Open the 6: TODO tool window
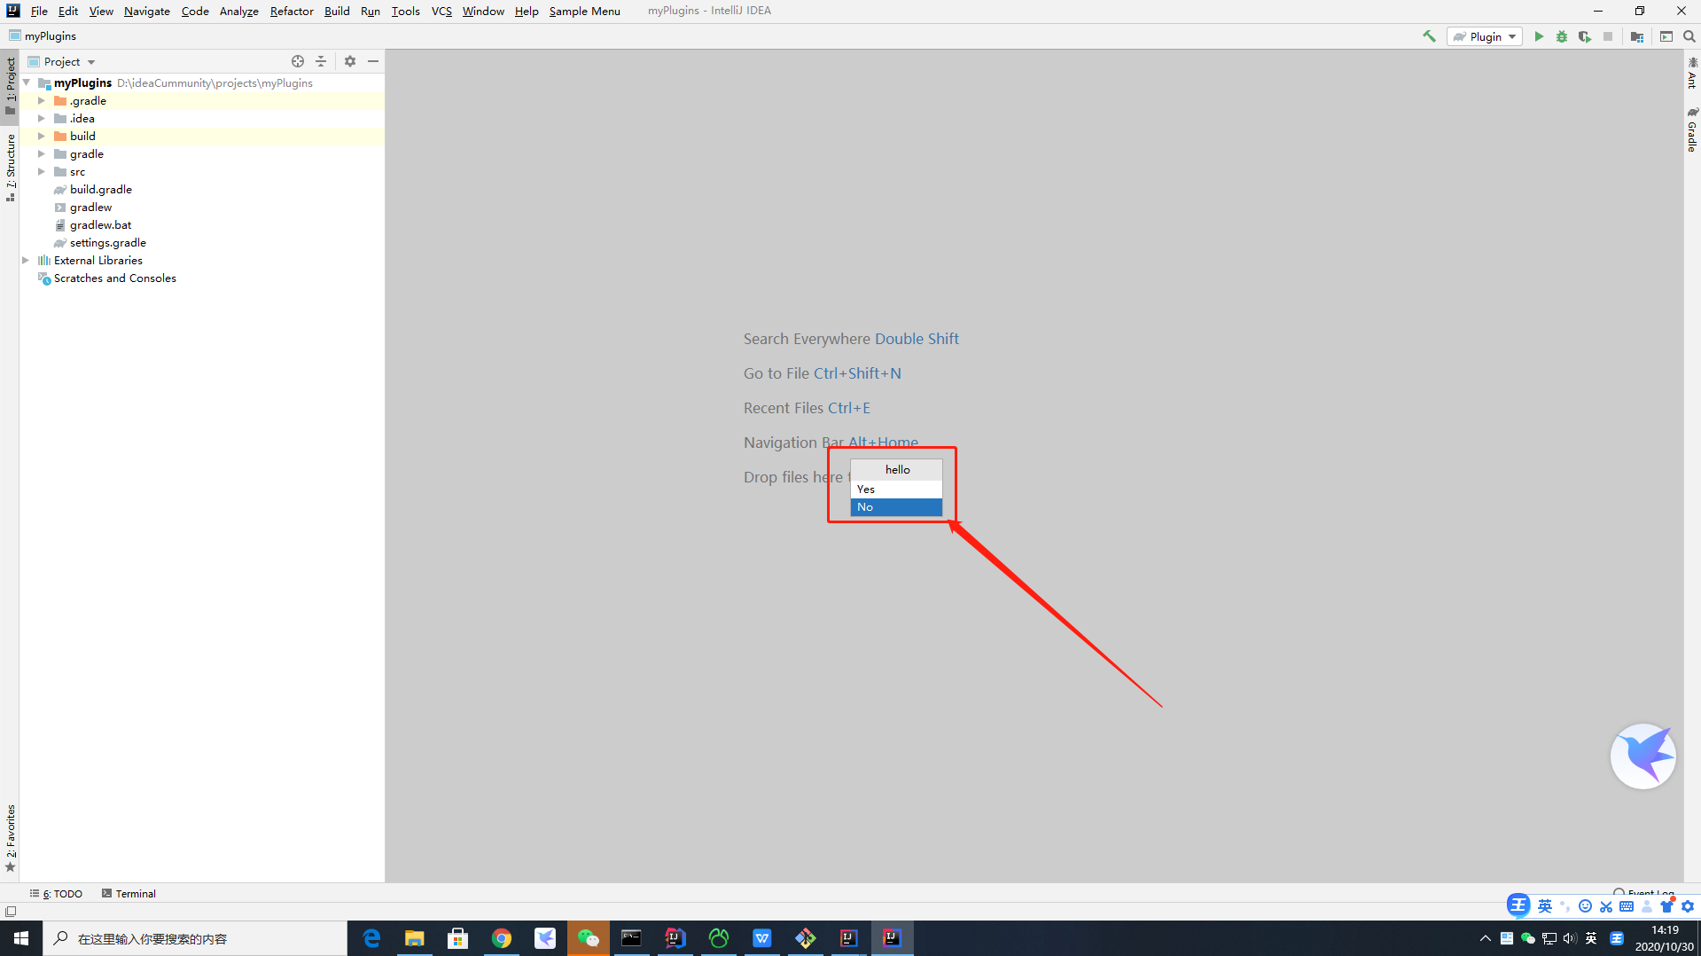 pyautogui.click(x=56, y=893)
